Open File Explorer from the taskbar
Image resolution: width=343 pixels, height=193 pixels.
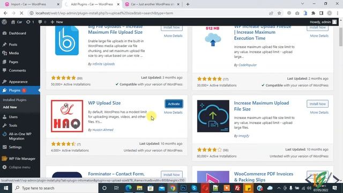tap(139, 188)
